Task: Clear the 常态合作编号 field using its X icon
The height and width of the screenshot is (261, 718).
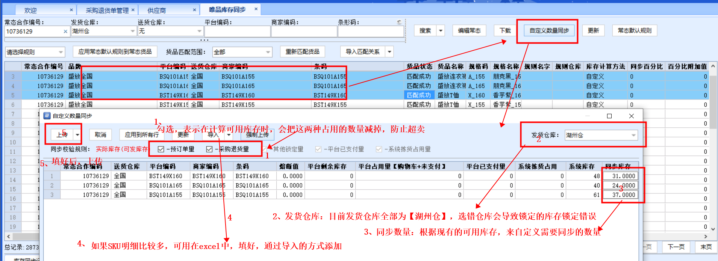Action: point(65,32)
